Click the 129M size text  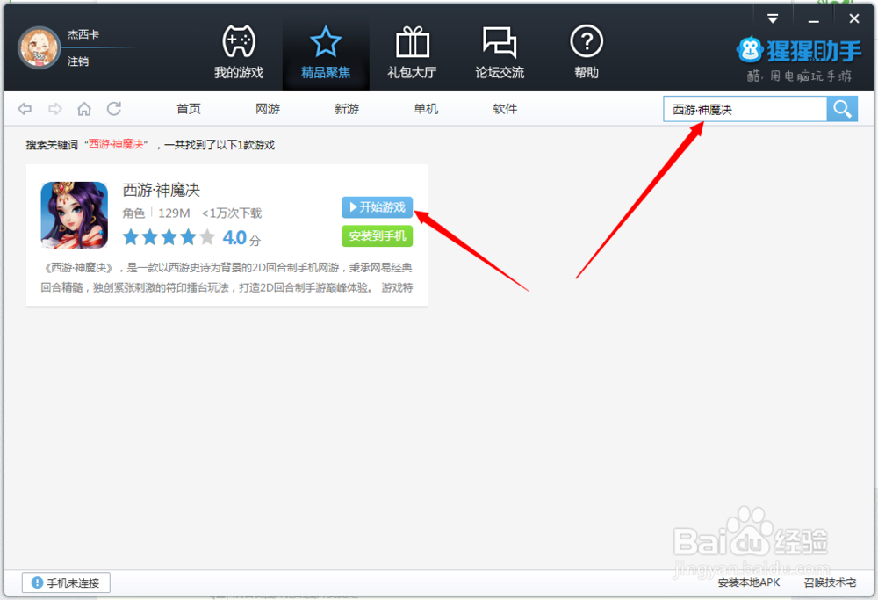[x=174, y=213]
